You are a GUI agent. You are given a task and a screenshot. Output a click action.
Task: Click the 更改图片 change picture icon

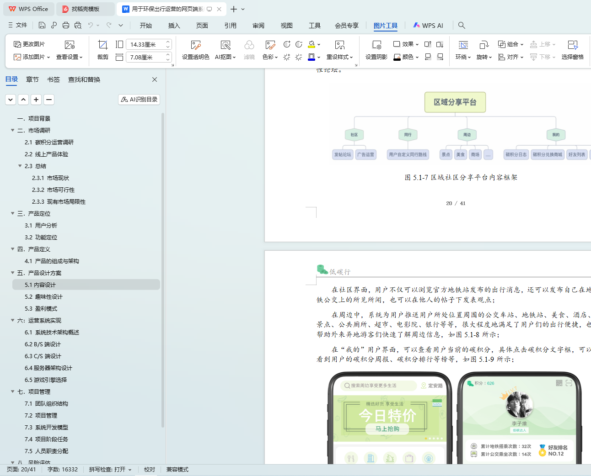pyautogui.click(x=18, y=44)
